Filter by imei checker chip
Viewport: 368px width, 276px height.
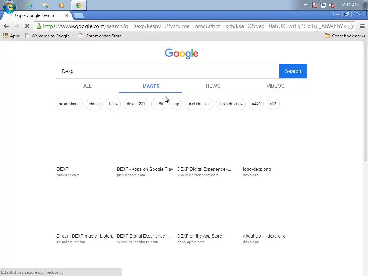199,104
